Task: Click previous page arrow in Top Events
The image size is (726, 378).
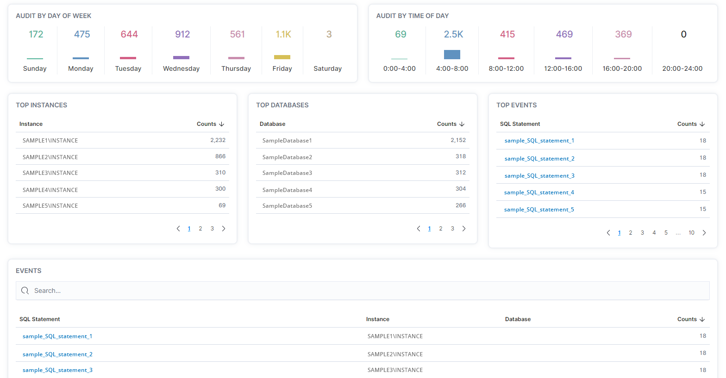Action: click(x=608, y=233)
